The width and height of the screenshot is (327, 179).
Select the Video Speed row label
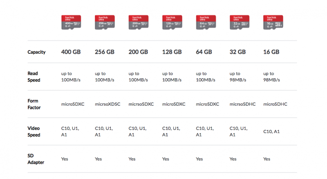[x=34, y=131]
